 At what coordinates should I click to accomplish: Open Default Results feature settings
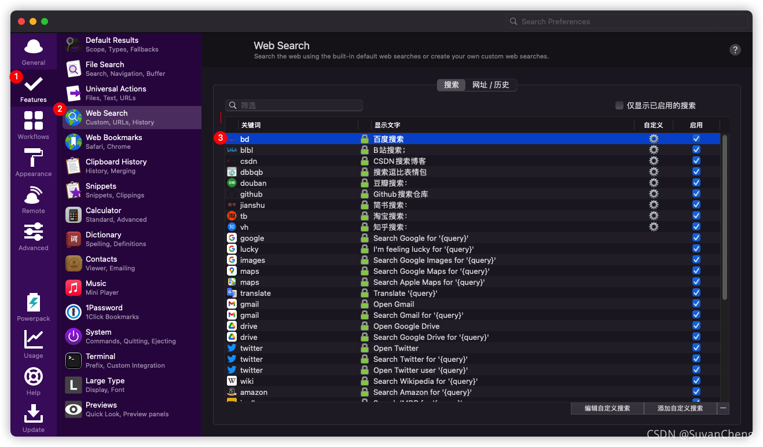tap(132, 45)
